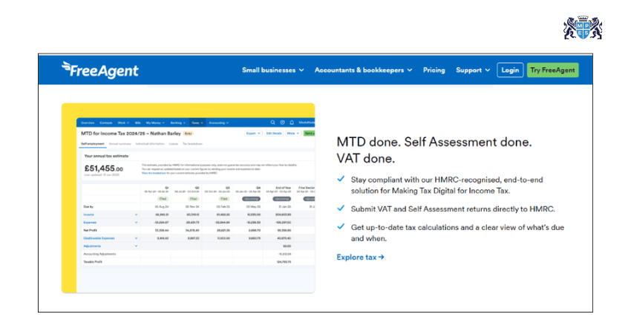
Task: Click the Disallowable Expenses row label
Action: [99, 238]
